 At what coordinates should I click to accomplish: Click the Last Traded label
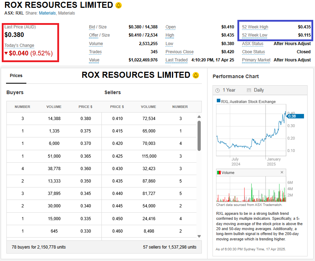tap(176, 60)
